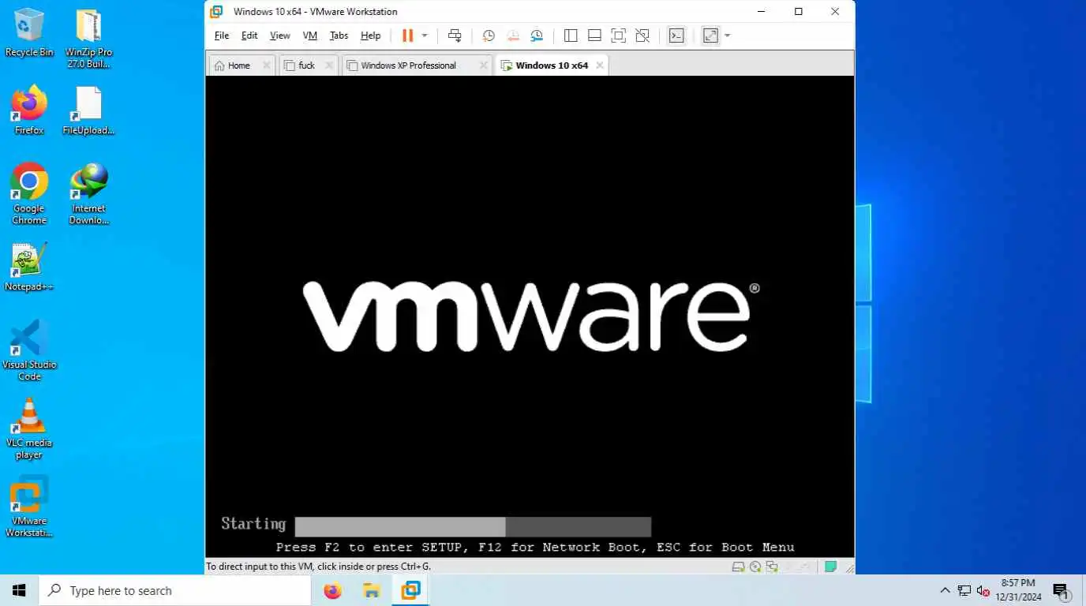This screenshot has width=1086, height=606.
Task: Open the power options dropdown arrow next to pause
Action: tap(425, 36)
